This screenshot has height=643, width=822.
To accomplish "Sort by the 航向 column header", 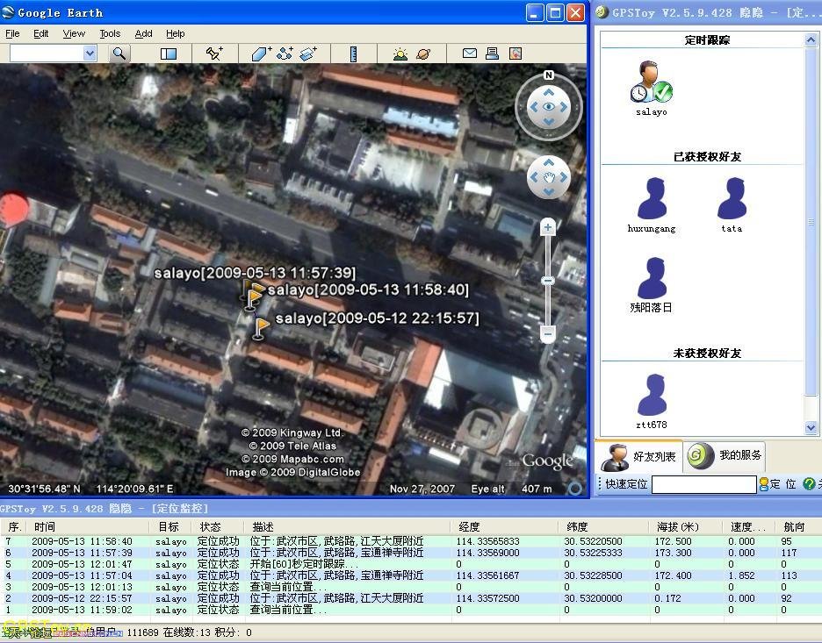I will pyautogui.click(x=797, y=526).
